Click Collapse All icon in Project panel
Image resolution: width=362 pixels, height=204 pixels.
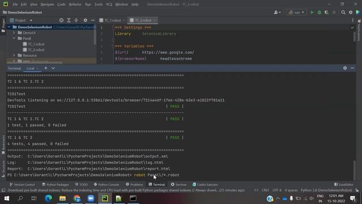click(x=76, y=20)
